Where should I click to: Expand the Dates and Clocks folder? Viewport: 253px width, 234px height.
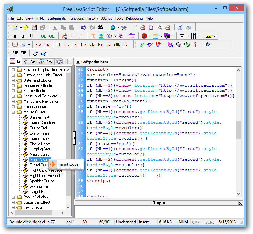click(x=13, y=80)
